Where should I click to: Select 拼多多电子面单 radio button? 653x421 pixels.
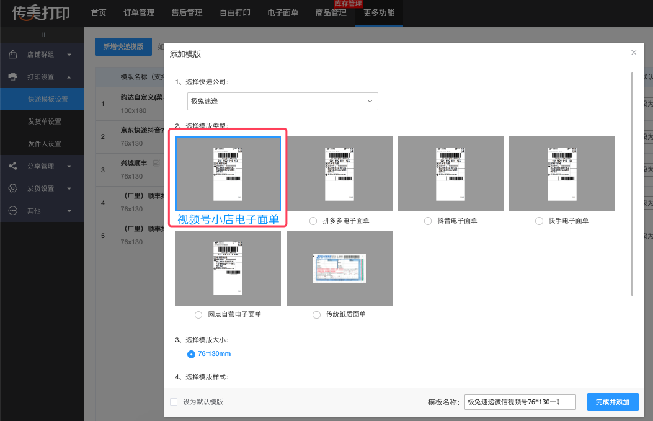(313, 221)
